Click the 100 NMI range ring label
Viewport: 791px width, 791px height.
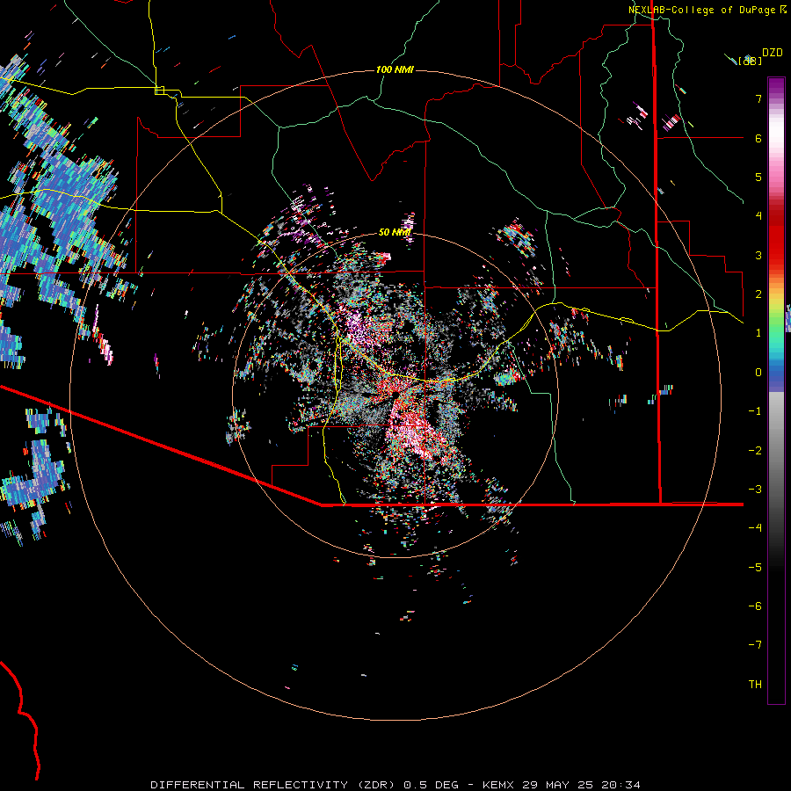tap(395, 69)
